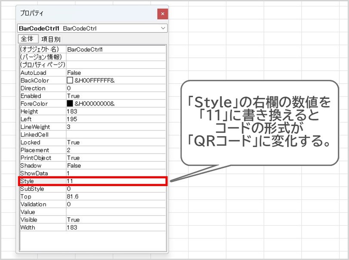This screenshot has height=260, width=349.
Task: Click the empty Value property field
Action: tap(116, 212)
